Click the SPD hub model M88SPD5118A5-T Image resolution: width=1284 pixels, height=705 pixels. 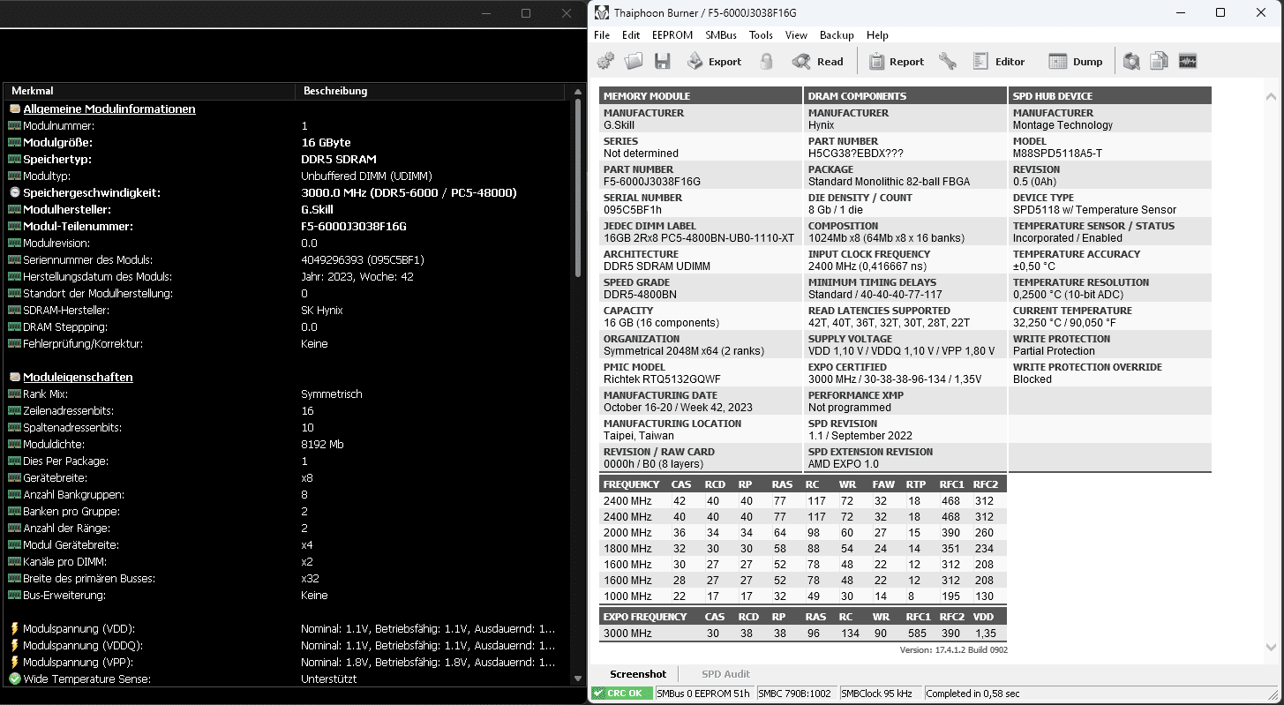(x=1057, y=154)
